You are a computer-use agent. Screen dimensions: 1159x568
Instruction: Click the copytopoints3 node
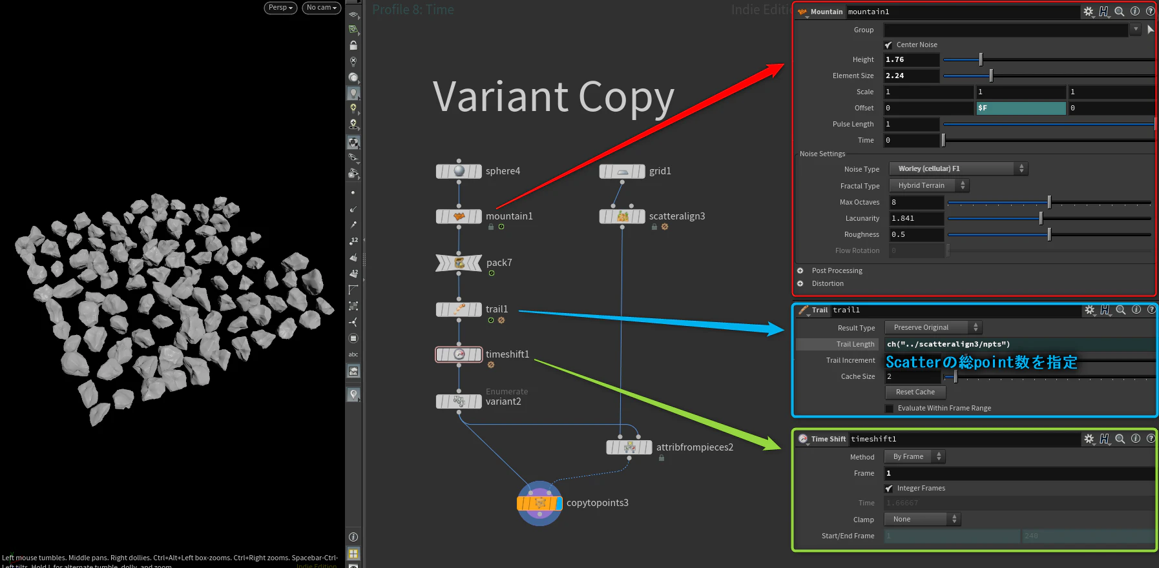(x=539, y=503)
